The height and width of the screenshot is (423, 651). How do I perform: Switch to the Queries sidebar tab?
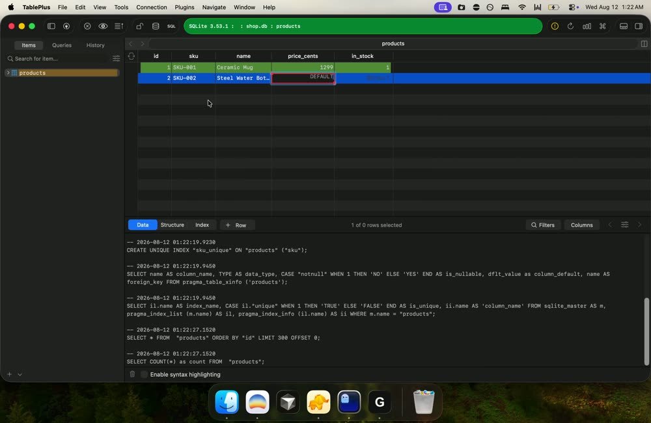click(62, 46)
